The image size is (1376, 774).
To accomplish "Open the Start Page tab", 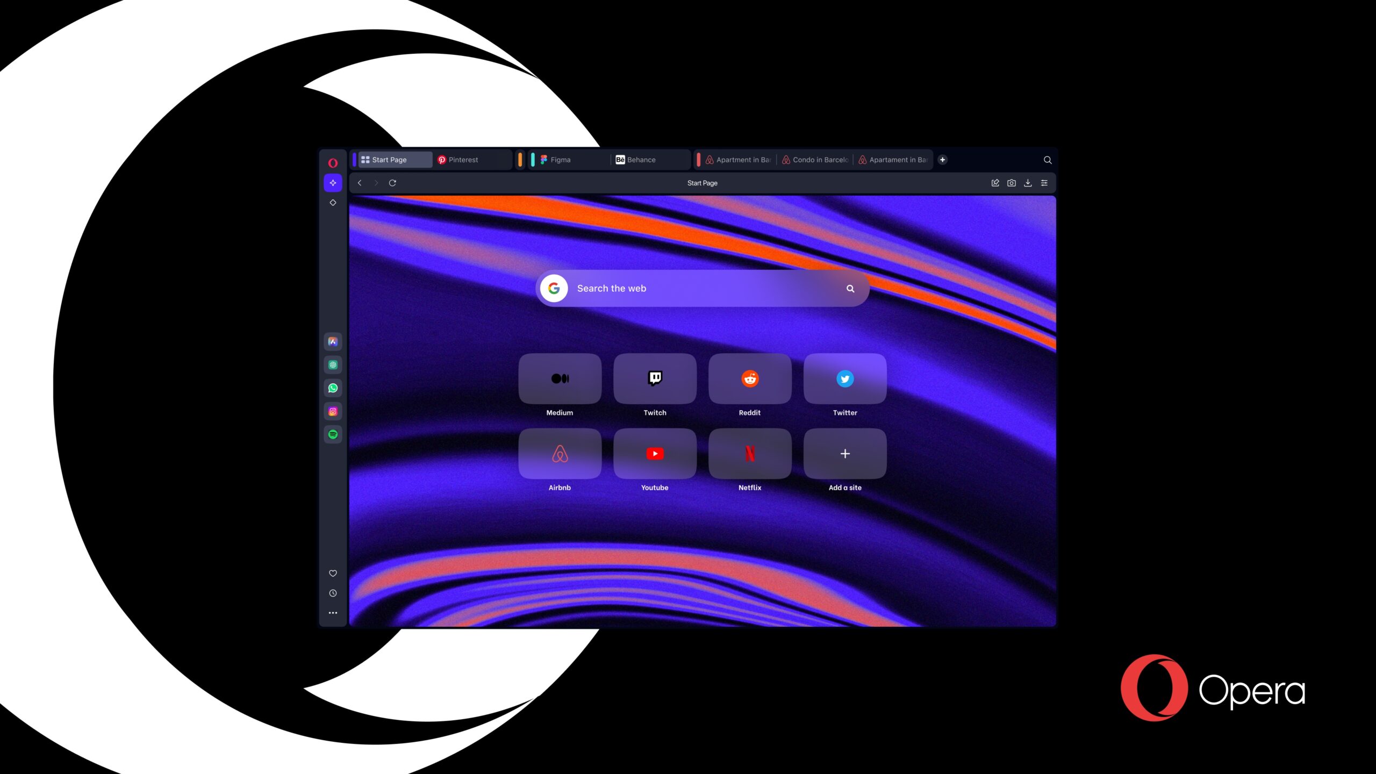I will pos(390,159).
